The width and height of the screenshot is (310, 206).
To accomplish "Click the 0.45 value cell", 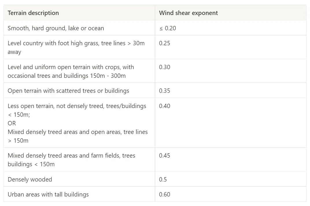I will tap(165, 156).
